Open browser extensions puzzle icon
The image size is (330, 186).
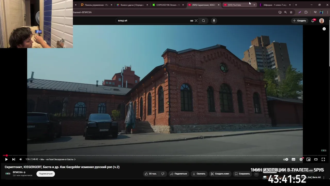pos(306,12)
